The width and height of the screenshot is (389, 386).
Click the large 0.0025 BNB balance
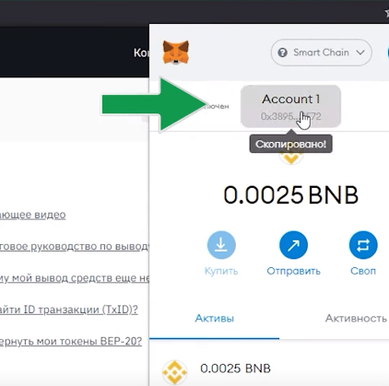click(x=290, y=195)
